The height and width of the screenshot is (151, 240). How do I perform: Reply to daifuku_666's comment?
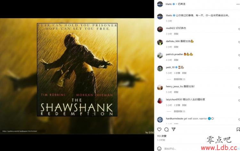coord(176,47)
